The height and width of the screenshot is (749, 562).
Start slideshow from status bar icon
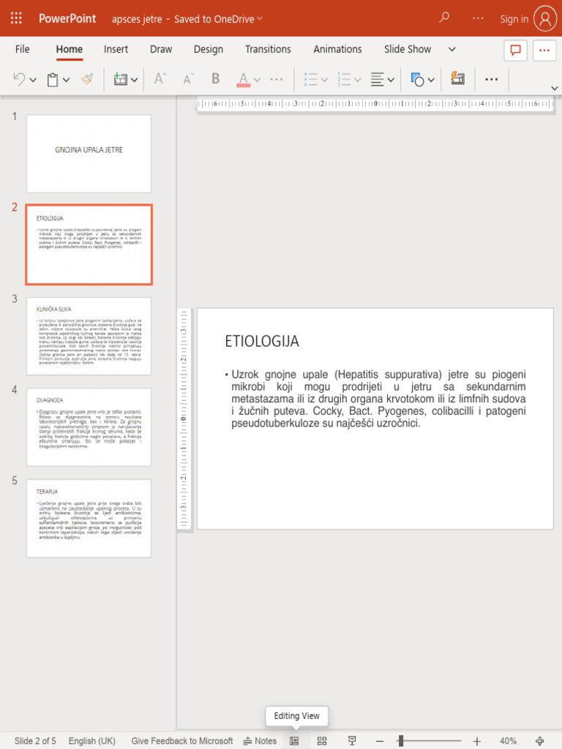tap(352, 741)
